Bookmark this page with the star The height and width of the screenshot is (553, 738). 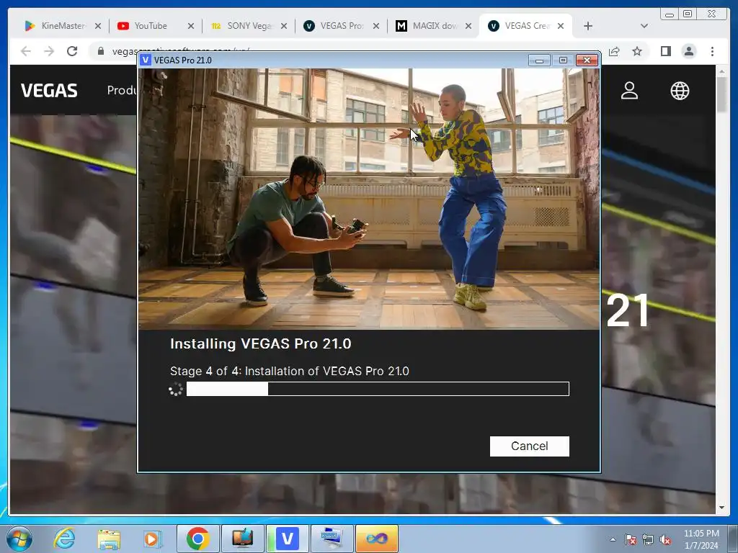pyautogui.click(x=637, y=51)
